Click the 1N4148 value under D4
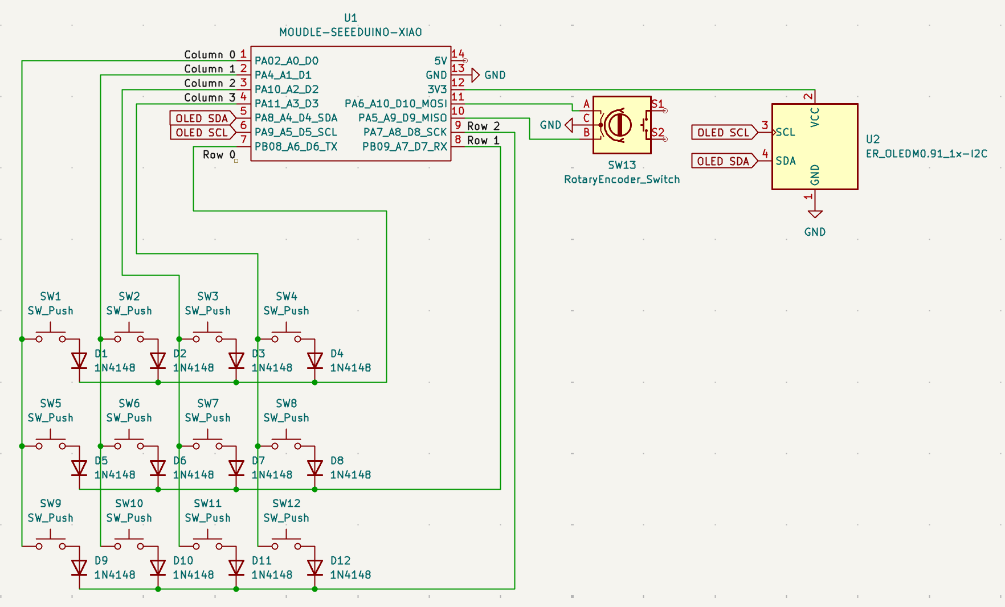This screenshot has height=607, width=1005. (351, 368)
